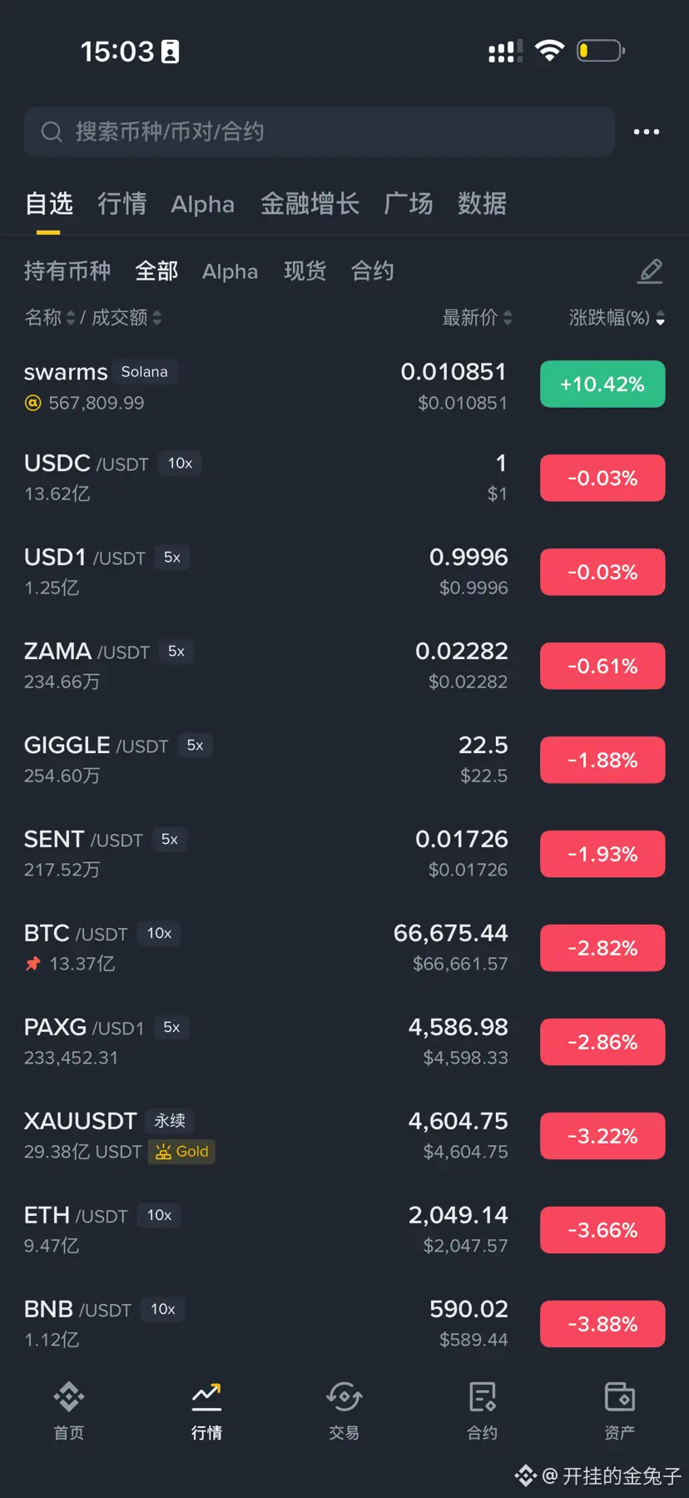Toggle ETH -3.66% change badge display

tap(602, 1230)
